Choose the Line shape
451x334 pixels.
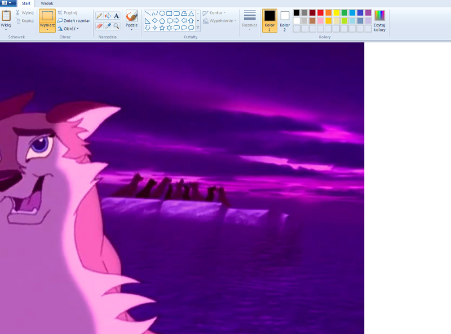(x=148, y=14)
